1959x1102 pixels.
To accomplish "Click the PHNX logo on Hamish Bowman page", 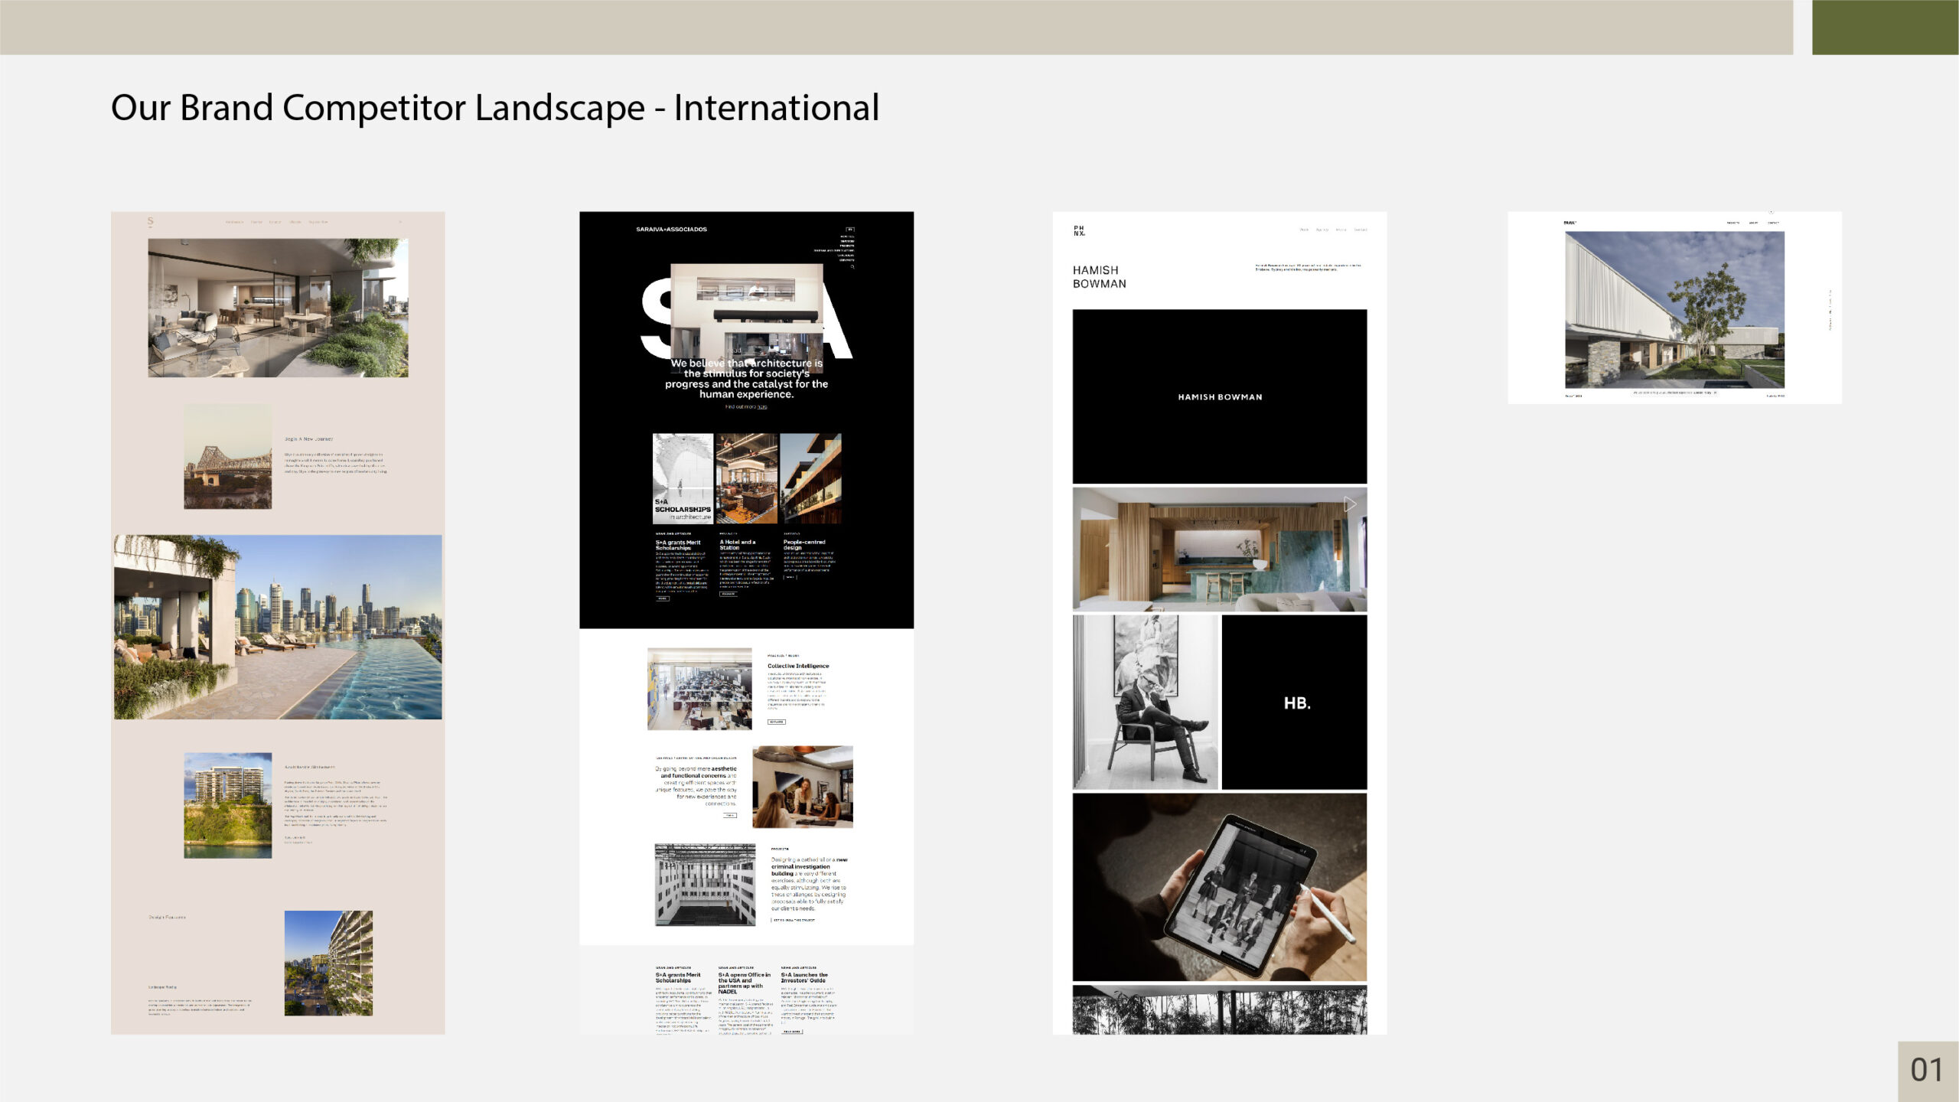I will tap(1079, 230).
